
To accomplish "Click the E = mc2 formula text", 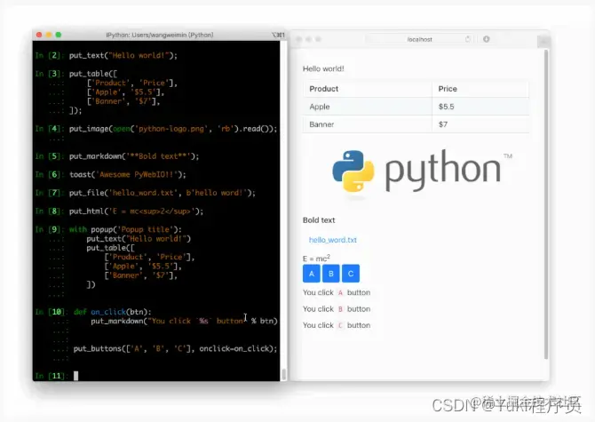I will (316, 259).
